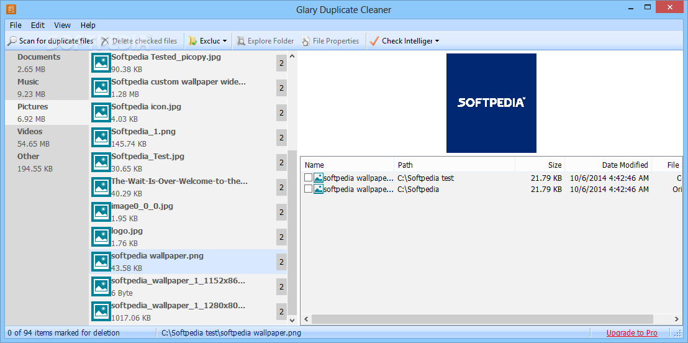Click image icon of Softpedia custom wallpaper wide
Viewport: 688px width, 343px height.
click(x=101, y=88)
